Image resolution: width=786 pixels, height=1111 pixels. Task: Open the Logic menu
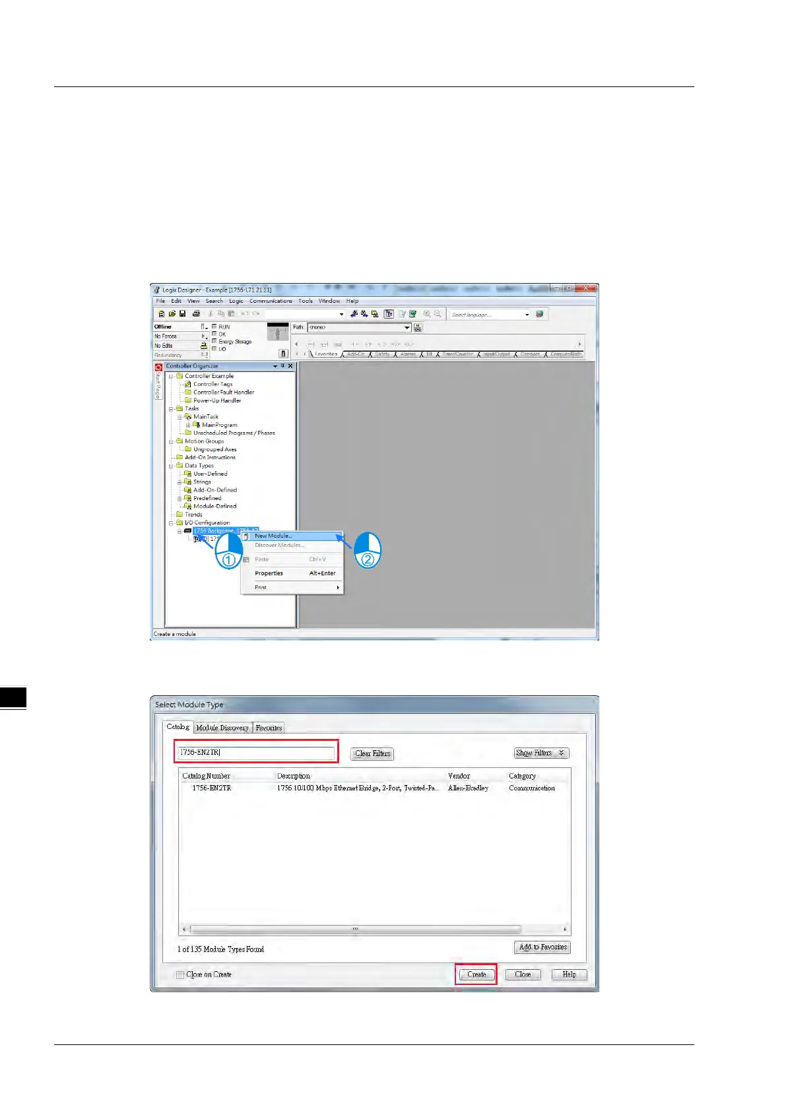(236, 301)
